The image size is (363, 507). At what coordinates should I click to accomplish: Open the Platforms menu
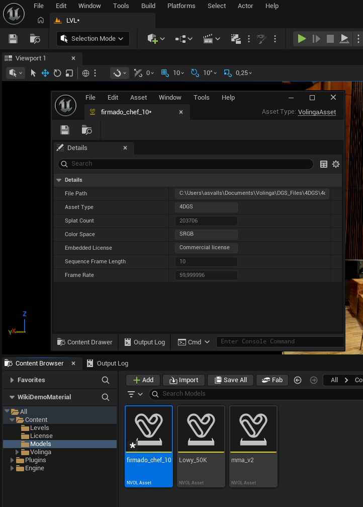[x=181, y=6]
